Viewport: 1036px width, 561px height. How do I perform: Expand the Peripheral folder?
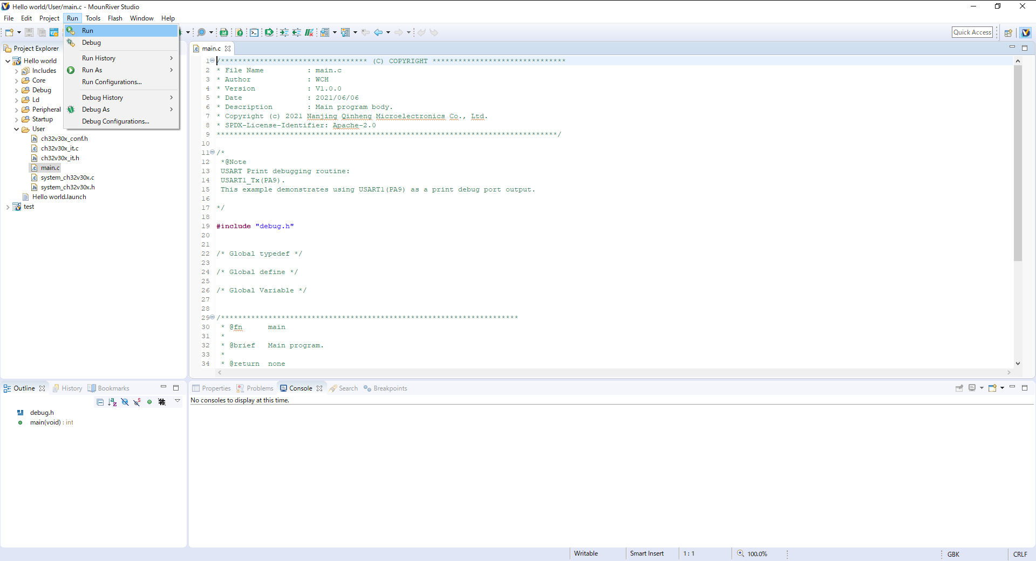[17, 110]
